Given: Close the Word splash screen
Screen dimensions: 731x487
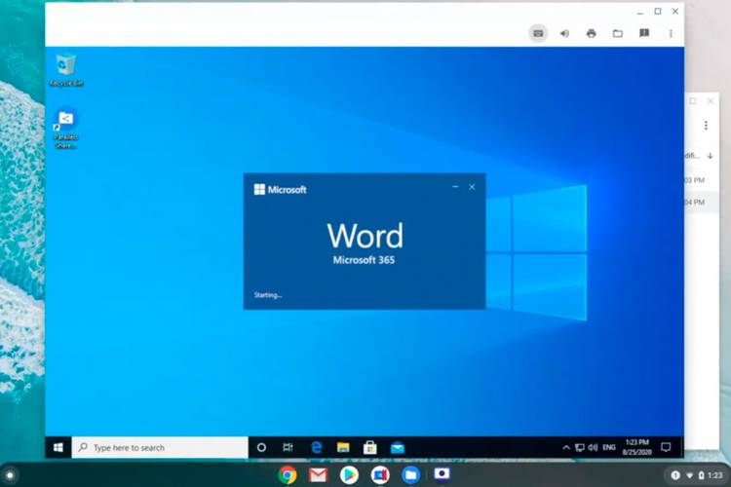Looking at the screenshot, I should tap(472, 187).
